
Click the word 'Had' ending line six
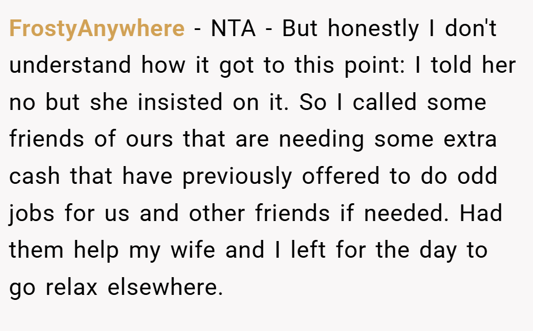(481, 213)
